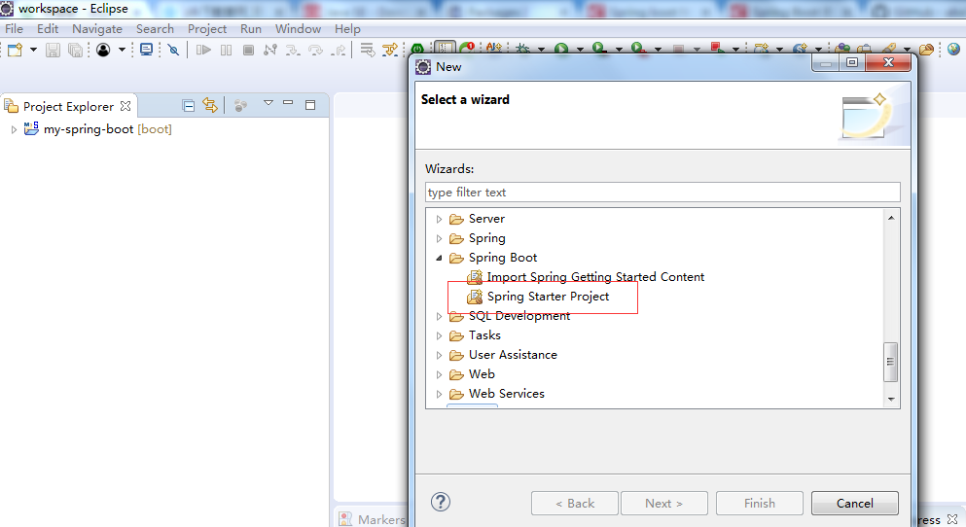
Task: Open the Debug dropdown arrow
Action: 541,50
